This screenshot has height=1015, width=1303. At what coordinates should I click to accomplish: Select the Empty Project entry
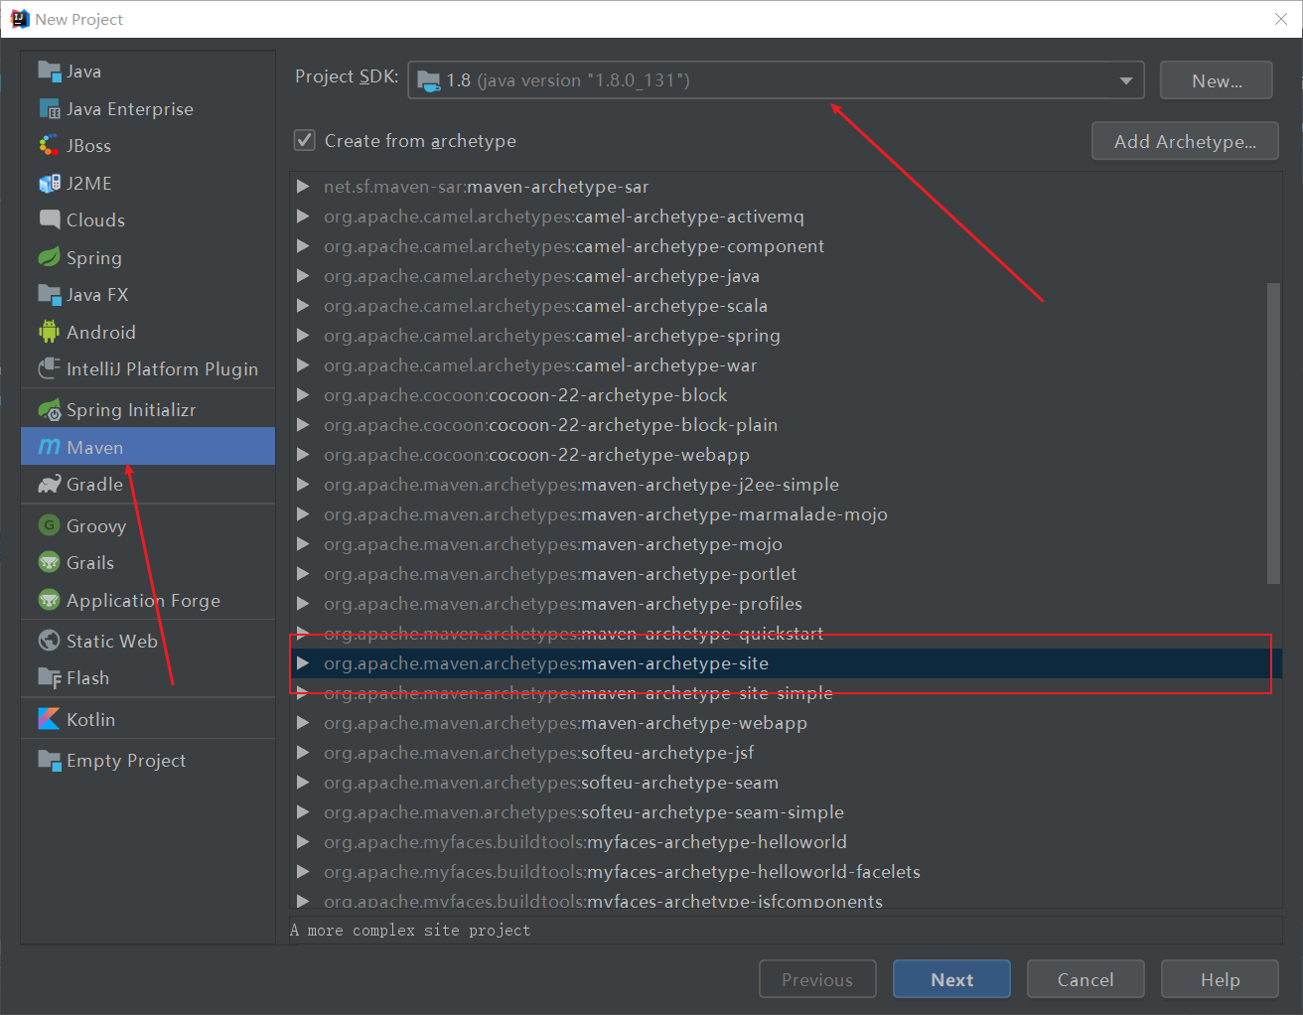148,760
